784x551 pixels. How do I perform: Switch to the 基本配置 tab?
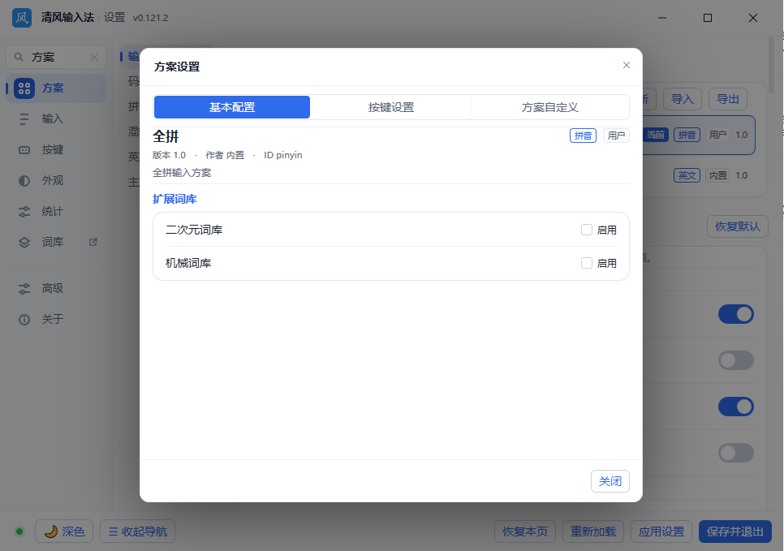[x=232, y=107]
